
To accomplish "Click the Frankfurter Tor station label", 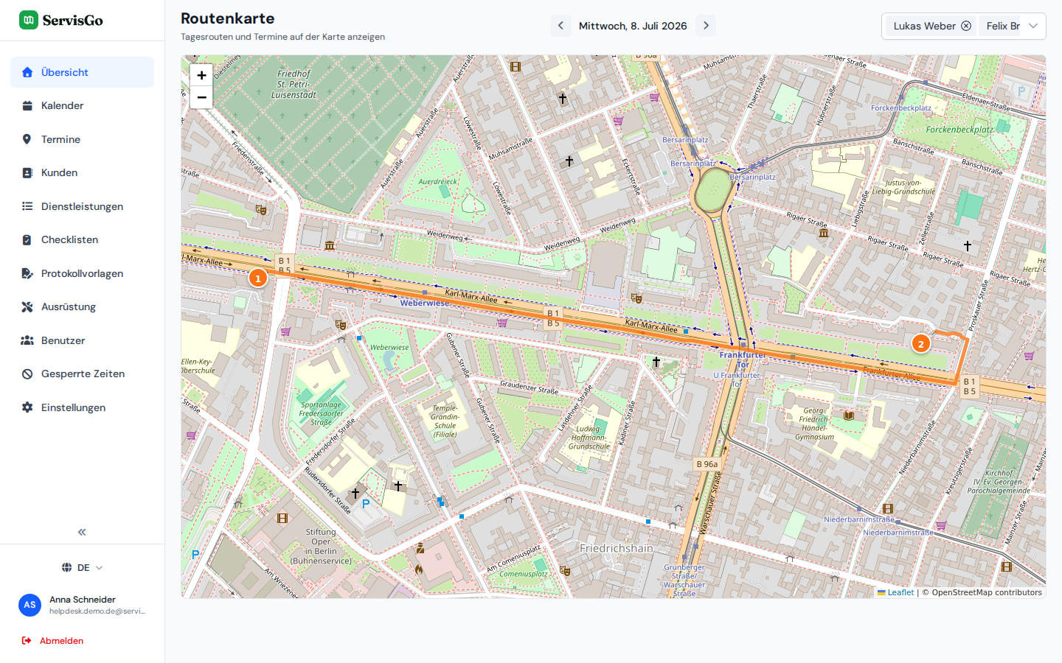I will (743, 359).
